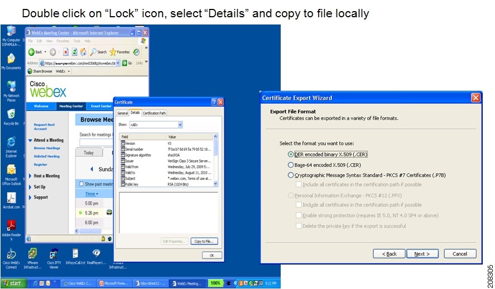This screenshot has width=495, height=289.
Task: Open Favorites star in IE toolbar
Action: click(x=119, y=52)
